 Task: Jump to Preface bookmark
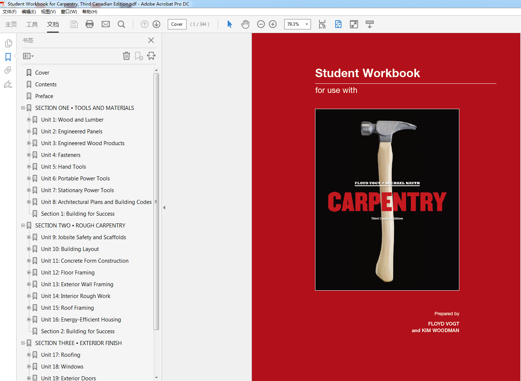[x=44, y=96]
